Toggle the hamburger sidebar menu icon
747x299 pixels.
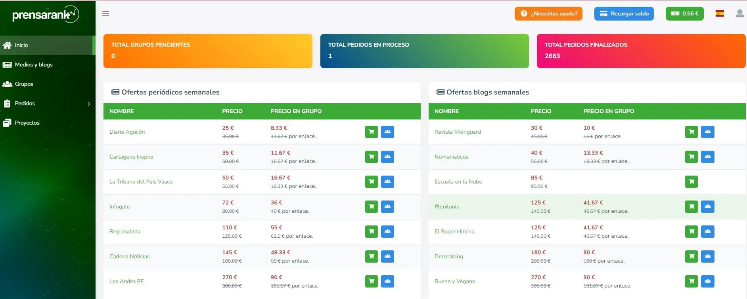coord(105,13)
